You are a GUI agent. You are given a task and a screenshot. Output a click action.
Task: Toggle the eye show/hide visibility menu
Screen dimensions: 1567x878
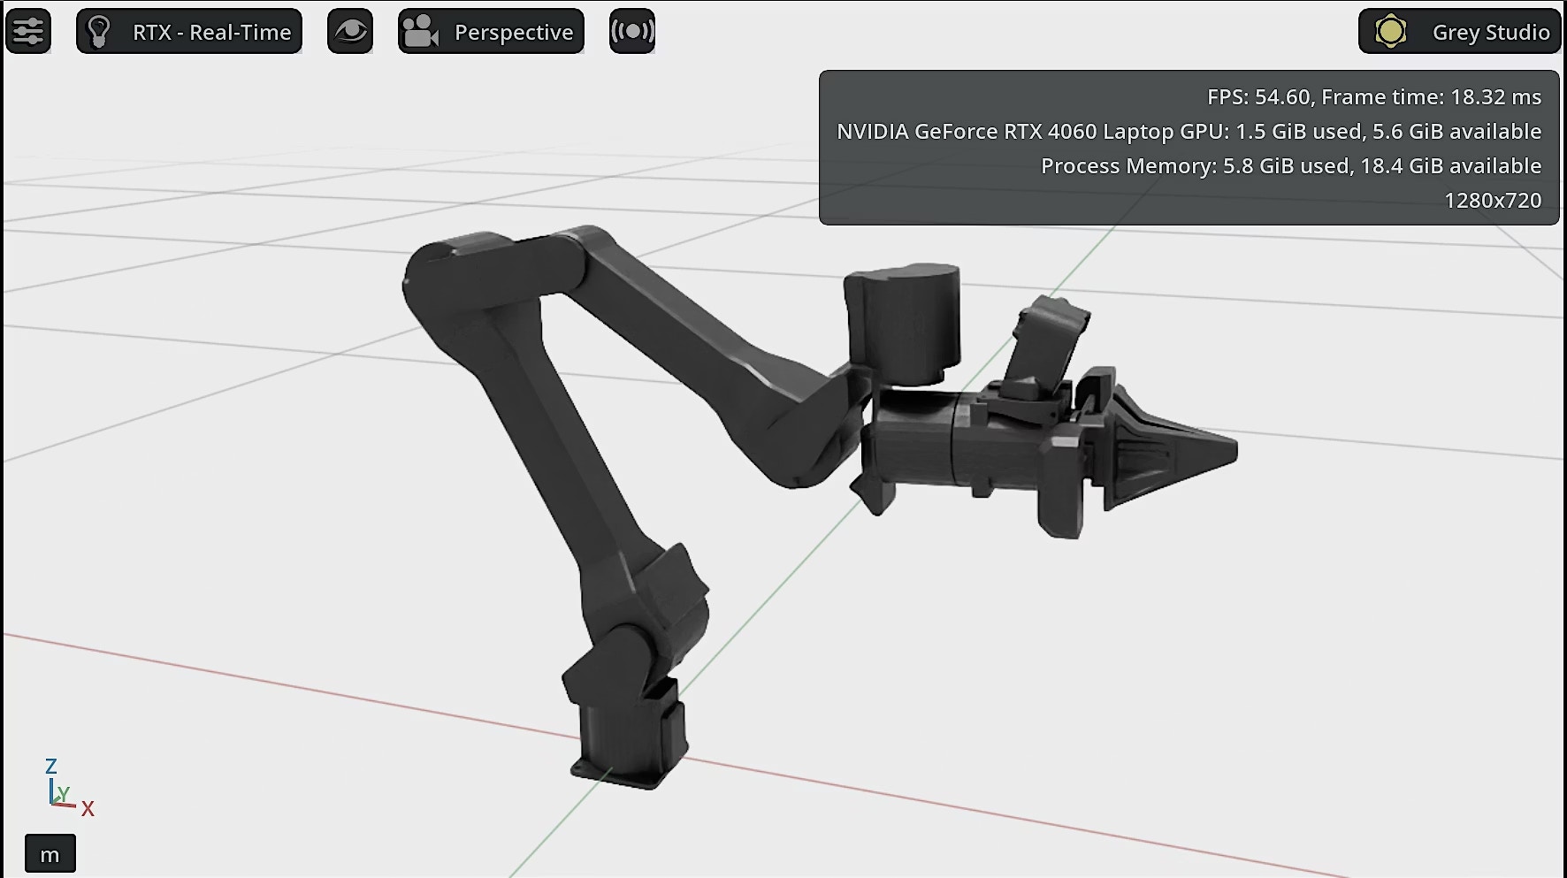(x=350, y=32)
